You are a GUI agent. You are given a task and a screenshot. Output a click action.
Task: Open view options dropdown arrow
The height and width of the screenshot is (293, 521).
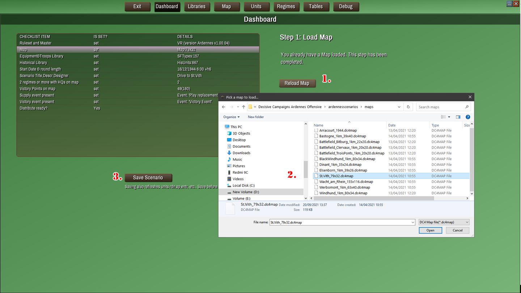449,117
